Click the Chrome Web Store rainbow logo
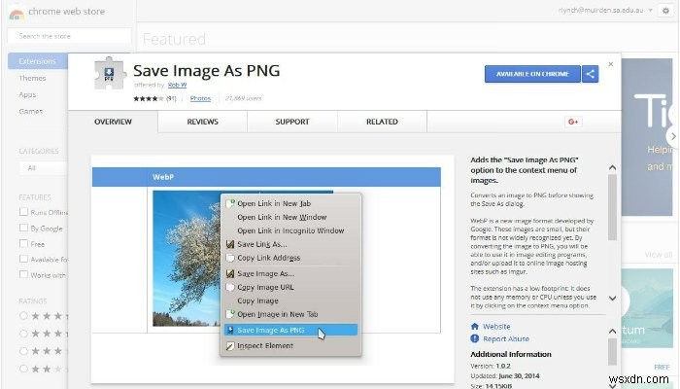This screenshot has width=680, height=389. point(17,13)
